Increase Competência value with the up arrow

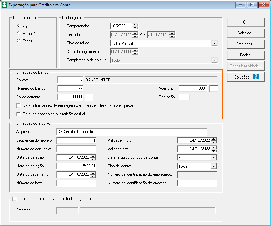coord(135,24)
